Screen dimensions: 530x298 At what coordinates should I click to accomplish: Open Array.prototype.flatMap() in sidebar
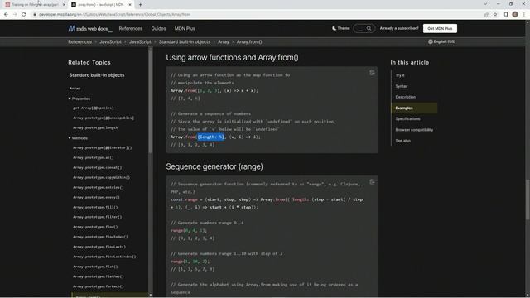(99, 276)
